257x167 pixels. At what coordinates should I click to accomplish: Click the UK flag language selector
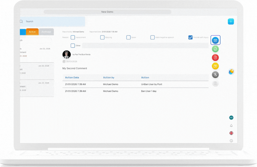[x=231, y=133]
